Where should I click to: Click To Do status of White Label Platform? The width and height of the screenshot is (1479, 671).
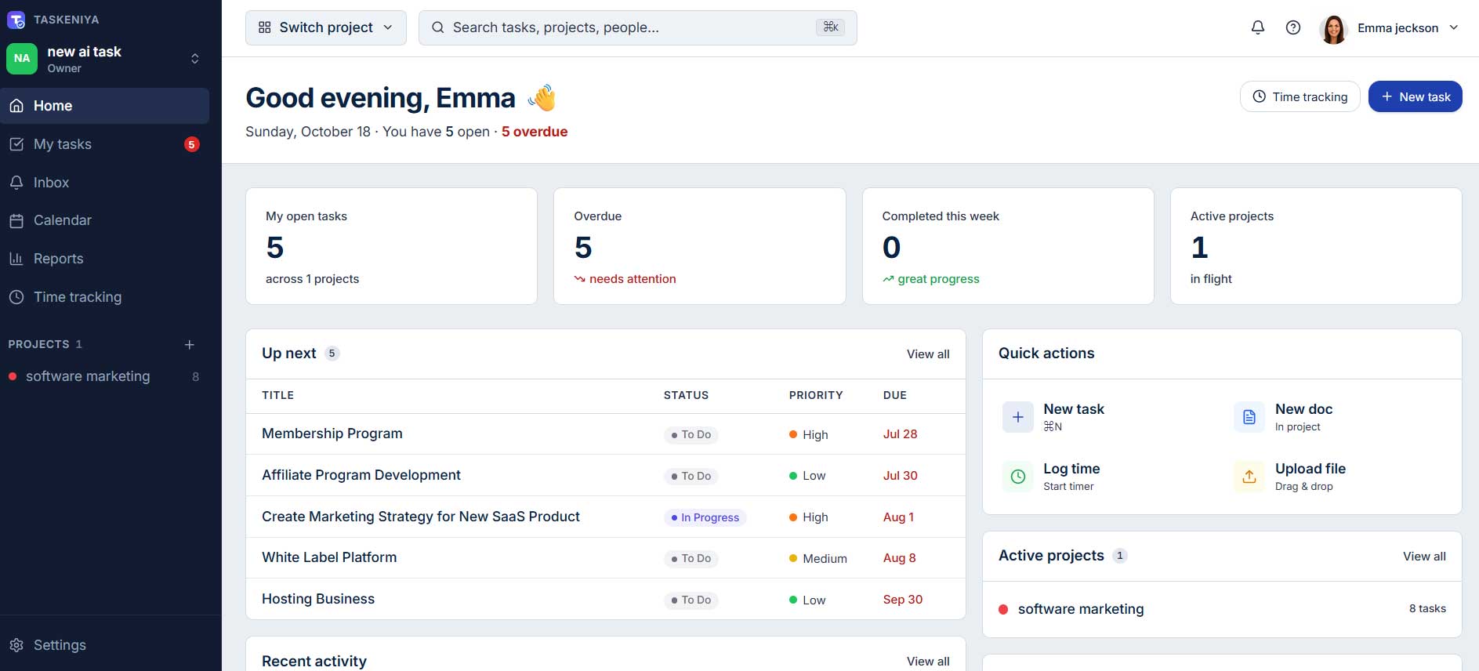point(691,558)
